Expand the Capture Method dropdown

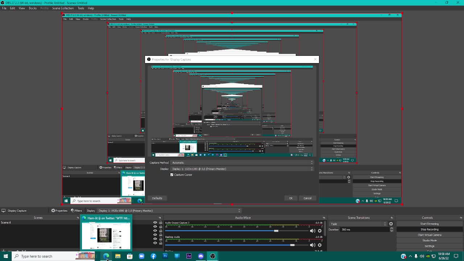(x=242, y=163)
